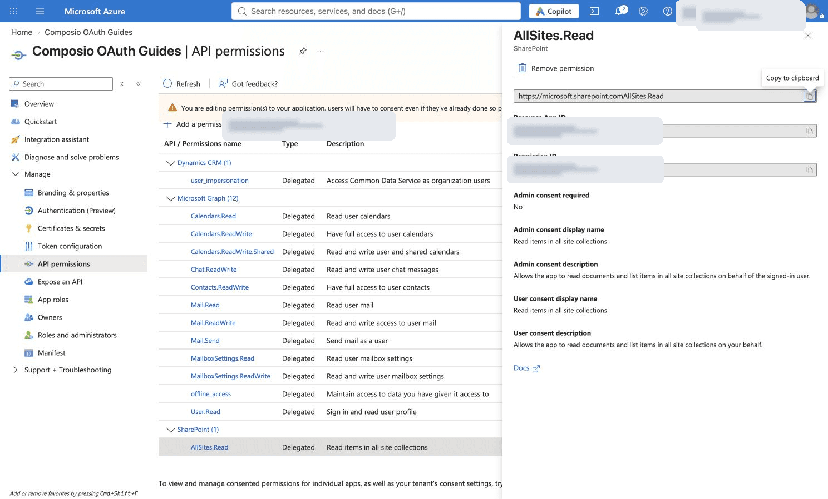Open the more options ellipsis beside title
The width and height of the screenshot is (828, 499).
pos(321,51)
